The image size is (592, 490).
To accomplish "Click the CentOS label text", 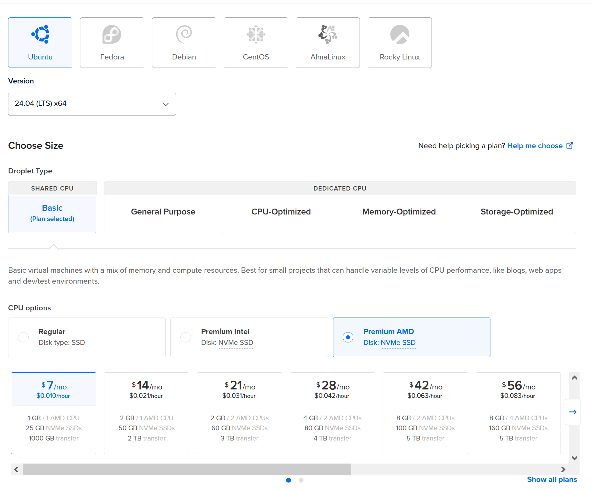I will point(256,57).
